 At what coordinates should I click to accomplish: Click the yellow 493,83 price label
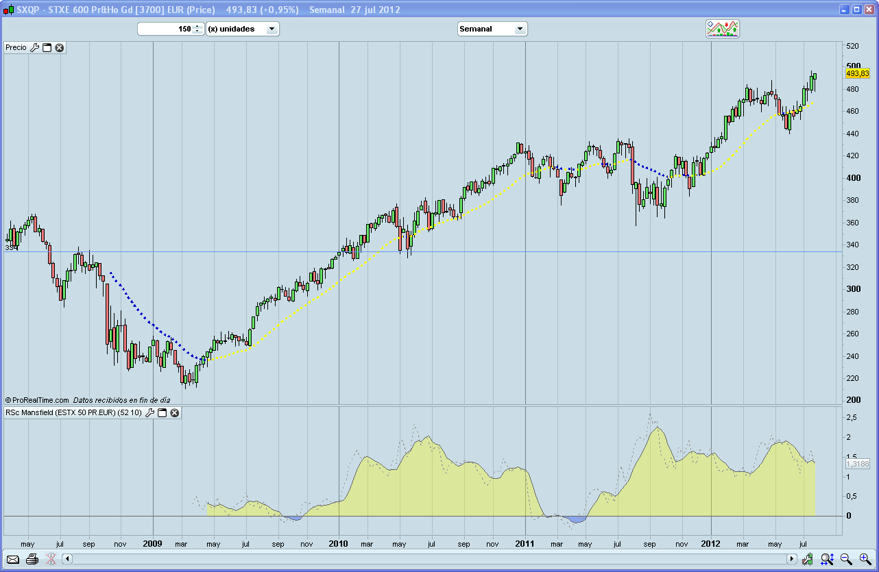(x=857, y=73)
